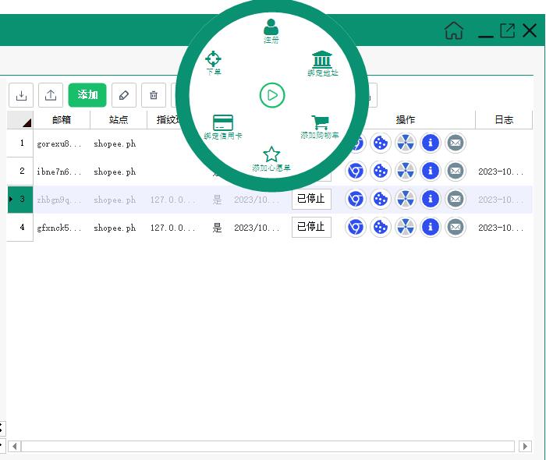546x460 pixels.
Task: Click the fan-shaped icon in row 1
Action: [x=406, y=143]
